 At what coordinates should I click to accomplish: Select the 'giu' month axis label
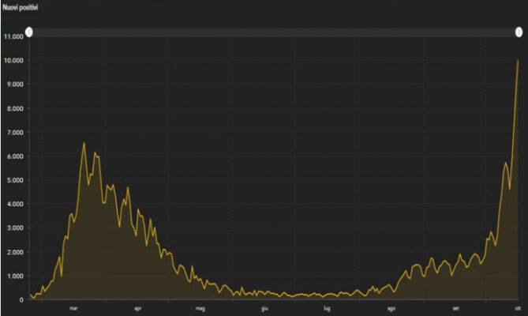(x=264, y=309)
